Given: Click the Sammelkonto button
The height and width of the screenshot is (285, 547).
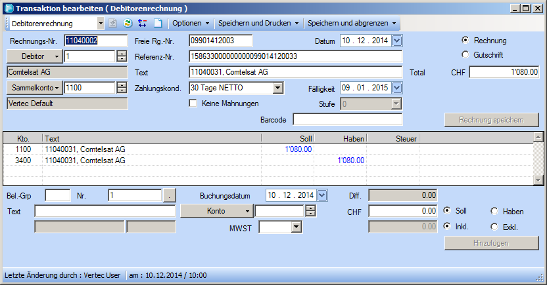Looking at the screenshot, I should [34, 87].
